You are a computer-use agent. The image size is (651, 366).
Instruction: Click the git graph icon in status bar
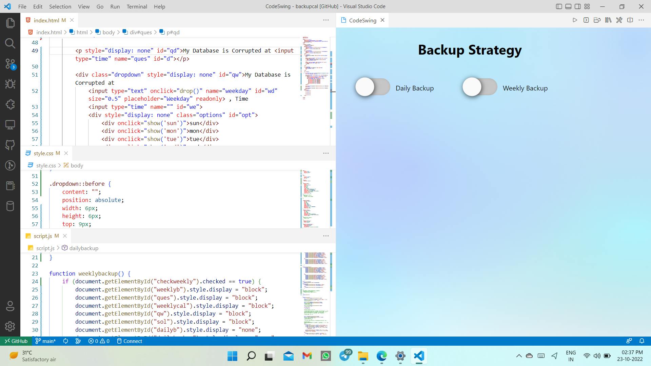pyautogui.click(x=78, y=341)
